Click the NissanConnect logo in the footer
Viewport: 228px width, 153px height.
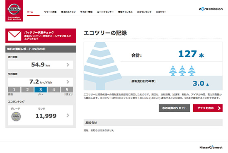pyautogui.click(x=211, y=147)
